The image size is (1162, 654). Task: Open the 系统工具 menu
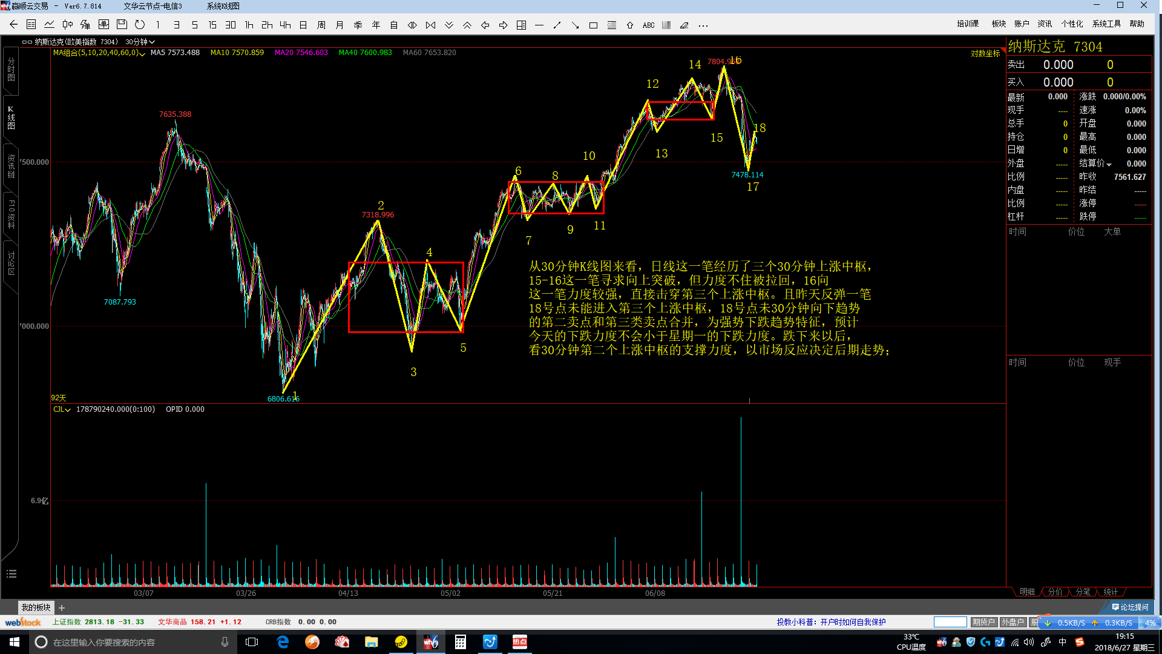[1106, 24]
